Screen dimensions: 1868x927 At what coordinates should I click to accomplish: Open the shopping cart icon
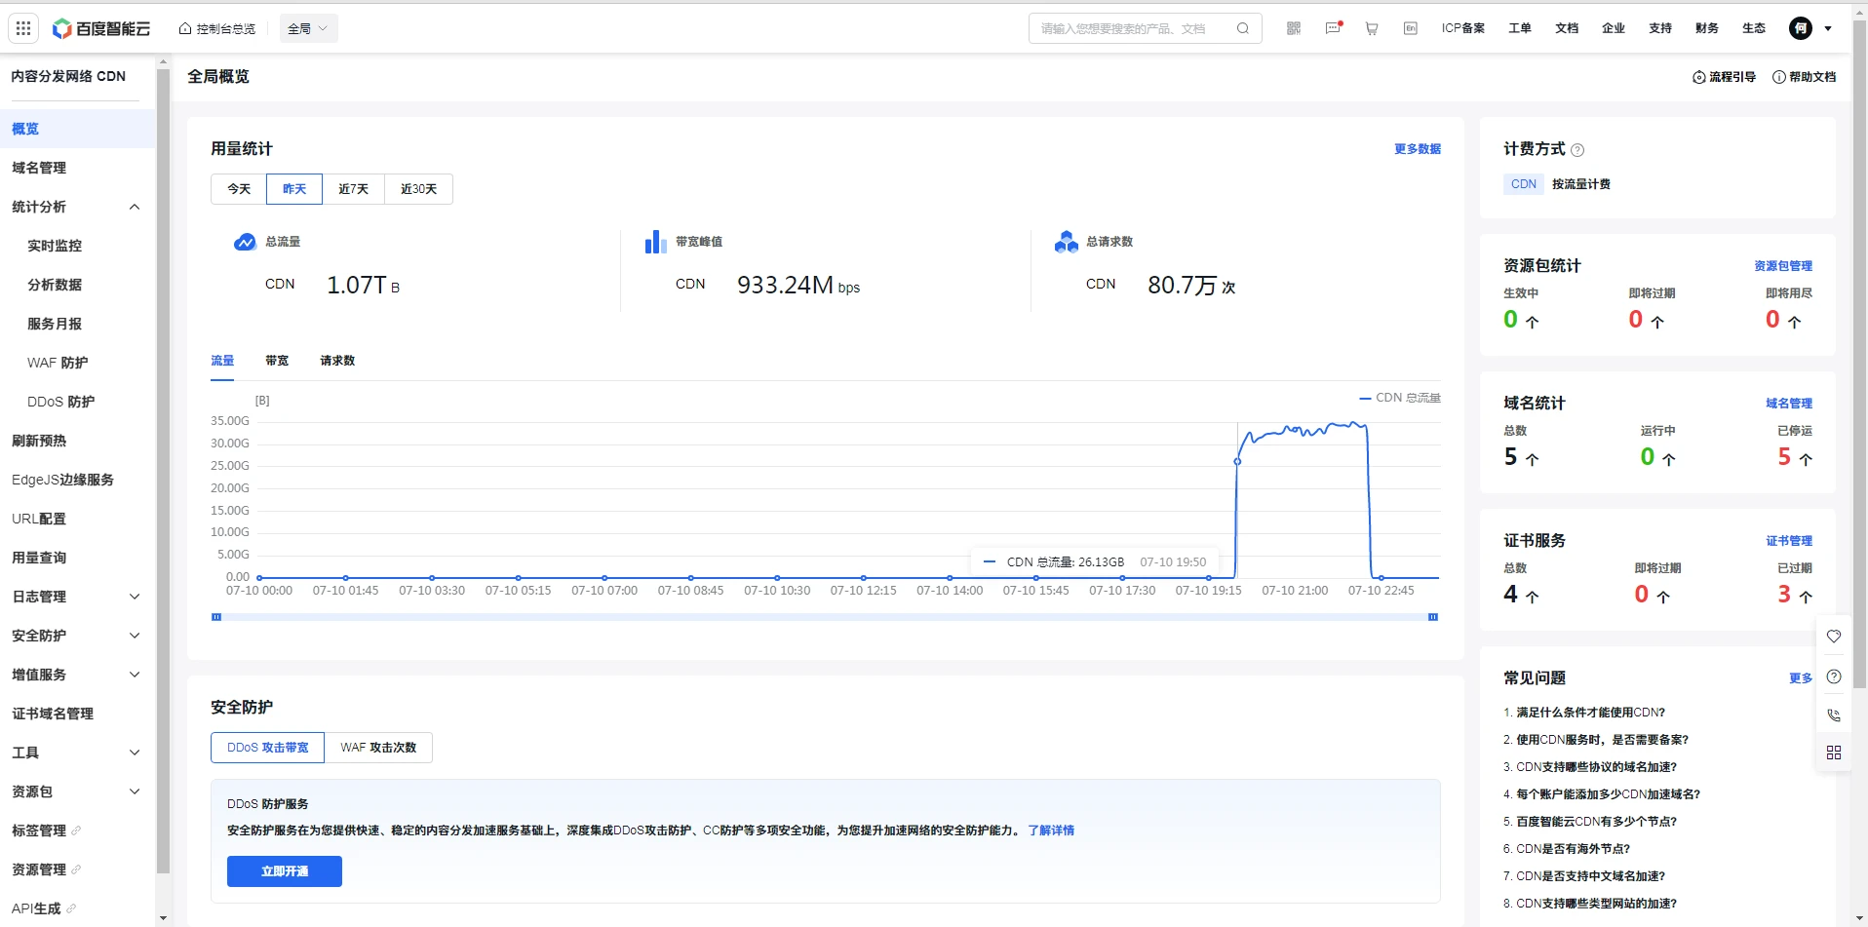coord(1372,28)
